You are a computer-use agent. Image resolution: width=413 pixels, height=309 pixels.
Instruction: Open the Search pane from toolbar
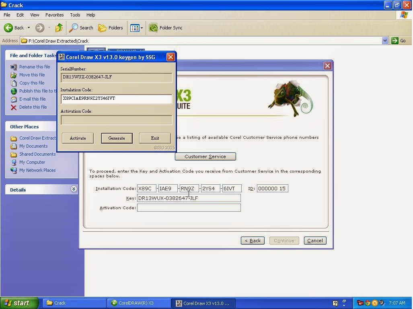pos(81,28)
